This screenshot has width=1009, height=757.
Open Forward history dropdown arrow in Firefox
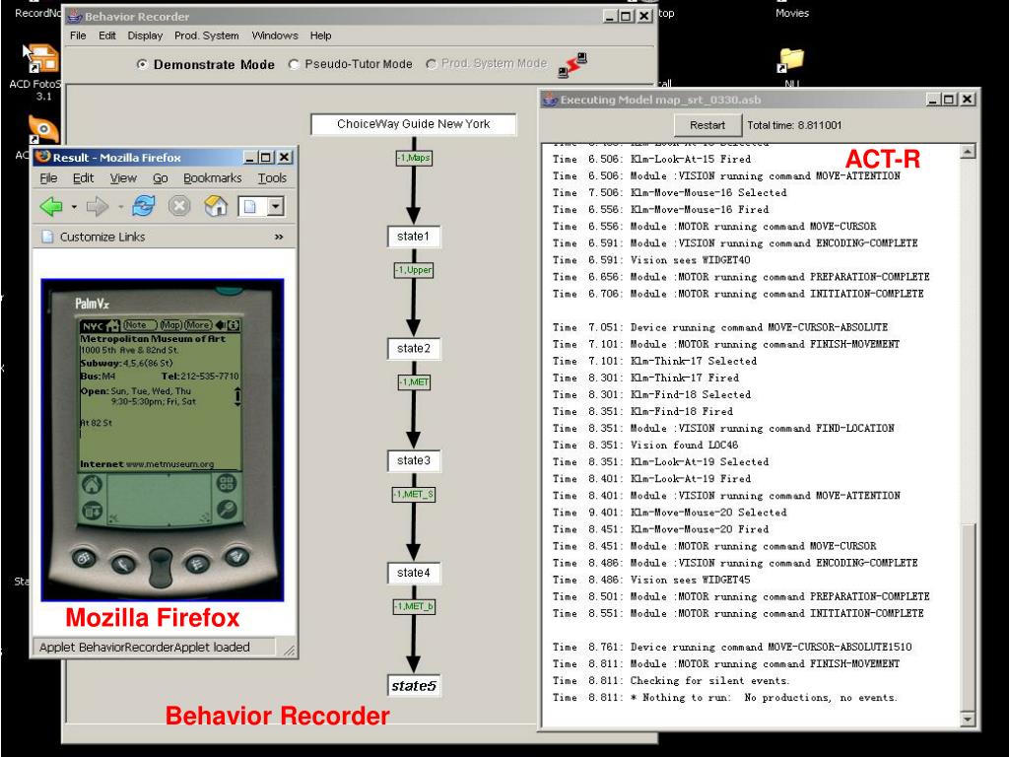[x=120, y=207]
